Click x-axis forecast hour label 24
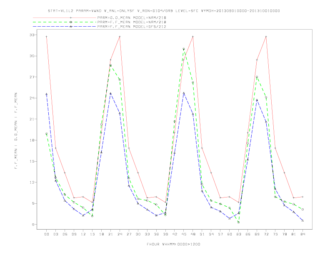Image resolution: width=330 pixels, height=255 pixels. 120,234
